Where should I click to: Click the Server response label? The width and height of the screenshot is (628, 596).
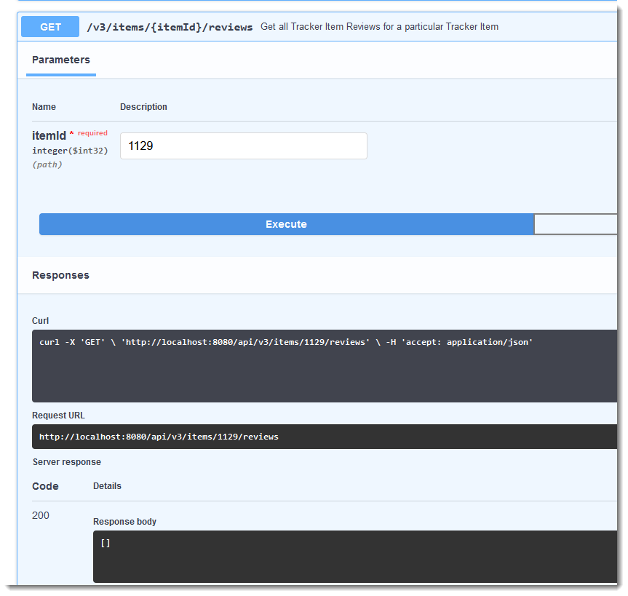[65, 461]
